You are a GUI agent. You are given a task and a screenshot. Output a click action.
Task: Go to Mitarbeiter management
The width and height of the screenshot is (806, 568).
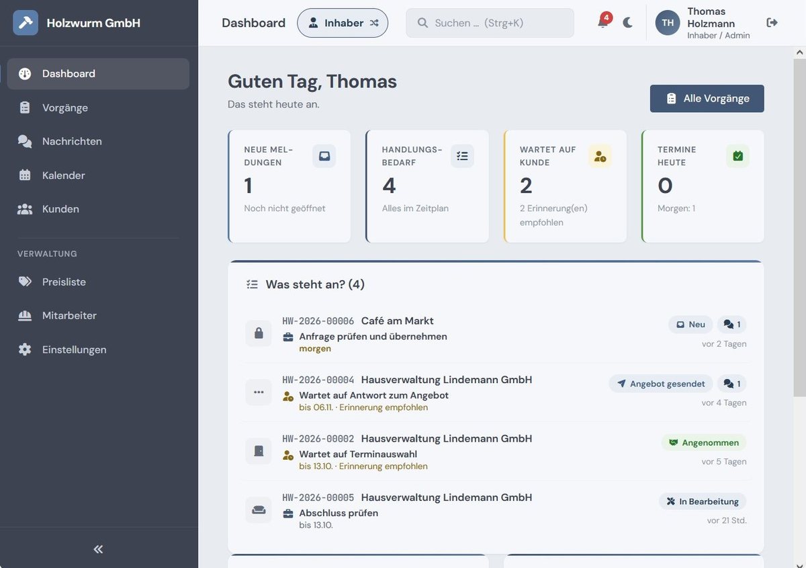(98, 315)
